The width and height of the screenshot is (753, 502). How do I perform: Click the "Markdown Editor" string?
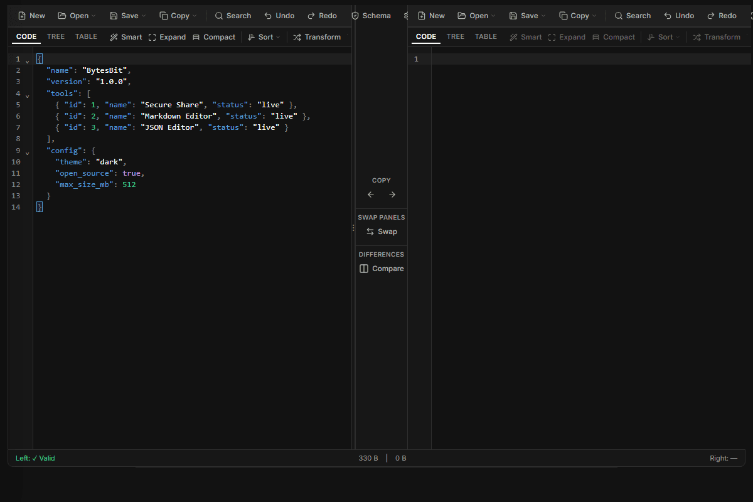(179, 116)
